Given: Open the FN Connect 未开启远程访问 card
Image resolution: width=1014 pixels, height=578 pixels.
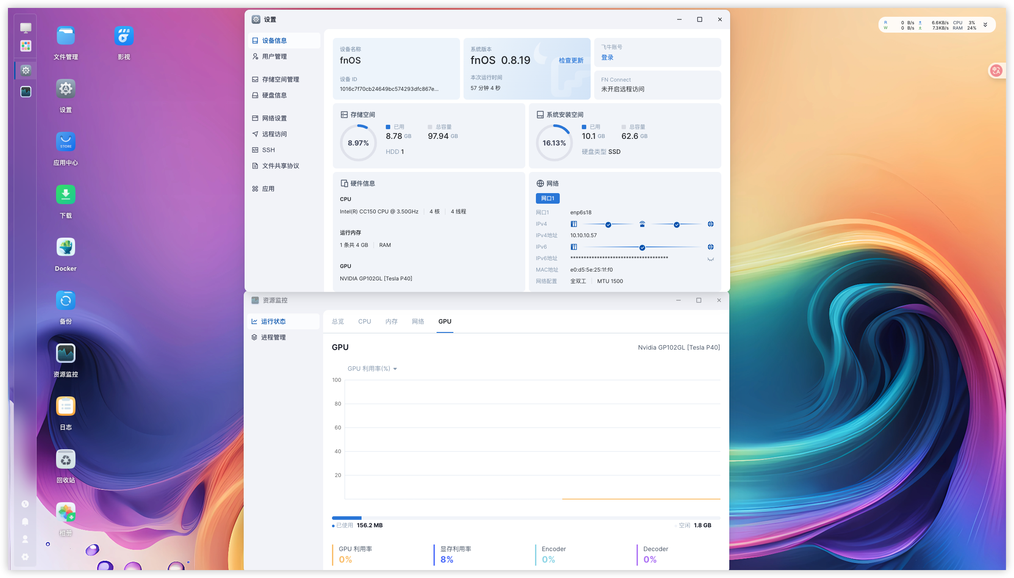Looking at the screenshot, I should (657, 85).
